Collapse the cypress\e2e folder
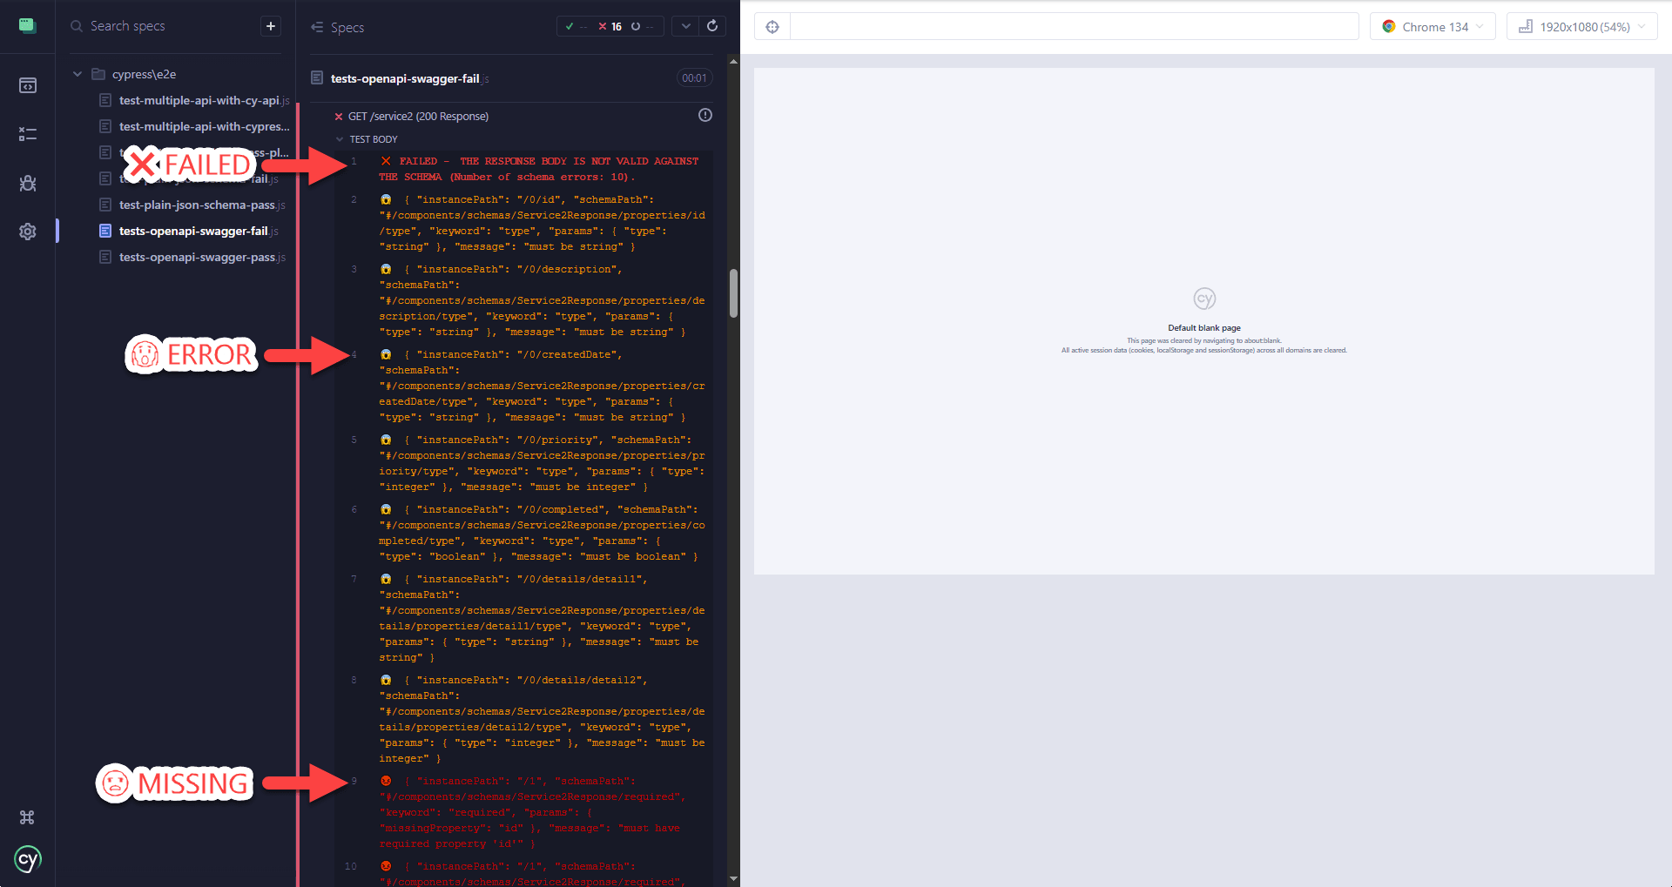 coord(78,74)
